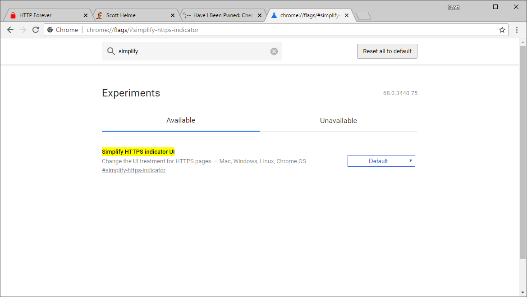The height and width of the screenshot is (297, 527).
Task: Open the Default dropdown for Simplify HTTPS indicator
Action: coord(381,161)
